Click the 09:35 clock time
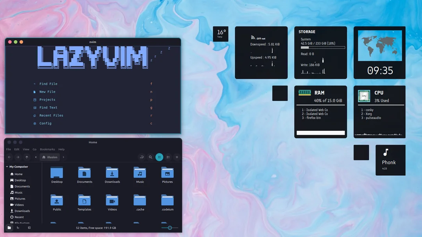The image size is (422, 237). pos(380,71)
